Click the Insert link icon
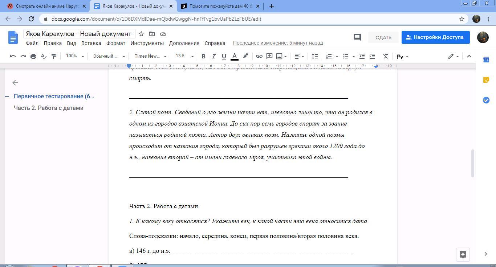The height and width of the screenshot is (267, 496). pos(259,56)
